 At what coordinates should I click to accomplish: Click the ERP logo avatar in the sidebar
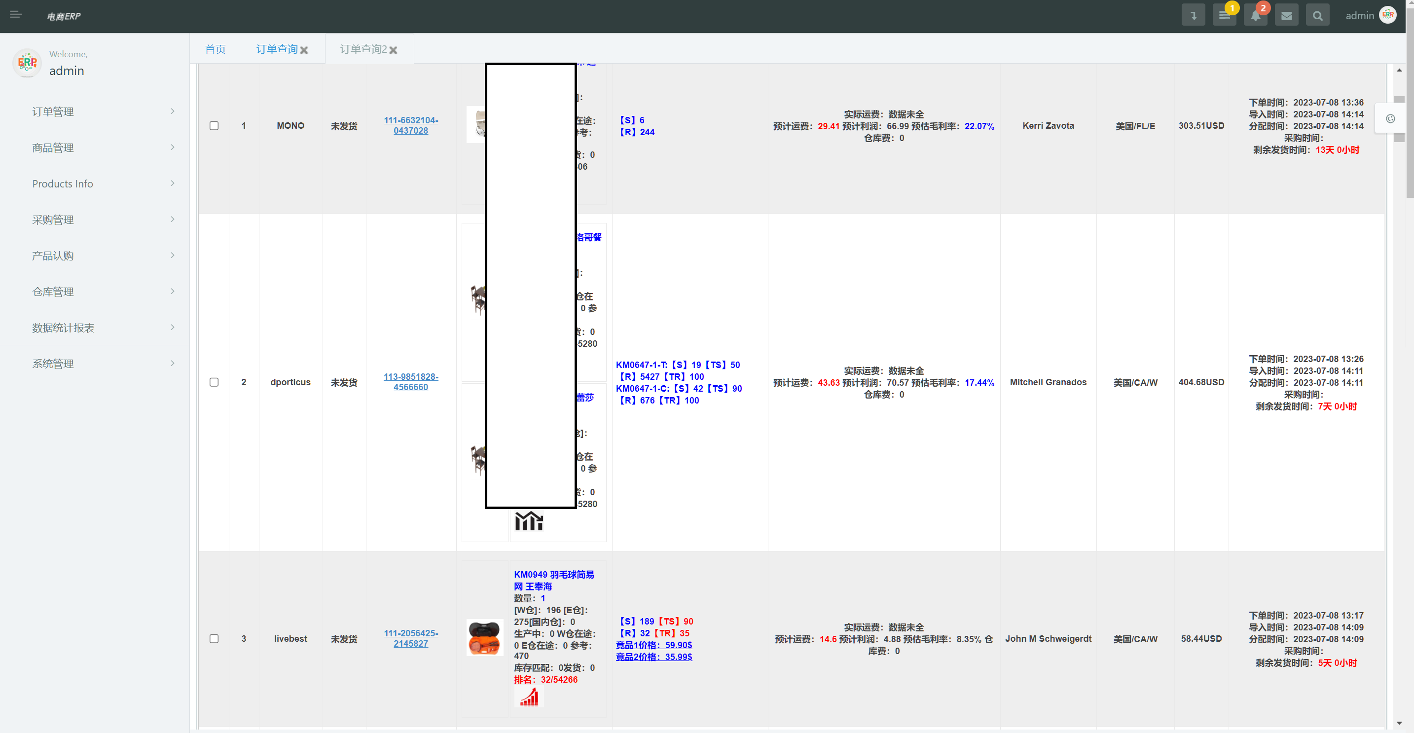[27, 63]
